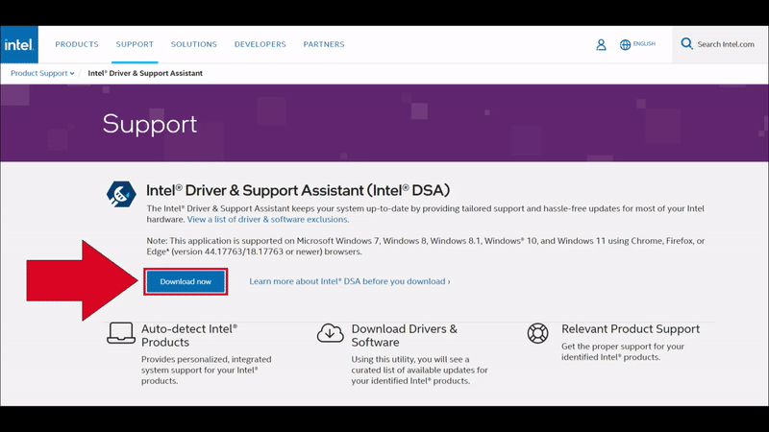The width and height of the screenshot is (769, 432).
Task: Click Intel Driver & Support Assistant breadcrumb
Action: tap(145, 73)
